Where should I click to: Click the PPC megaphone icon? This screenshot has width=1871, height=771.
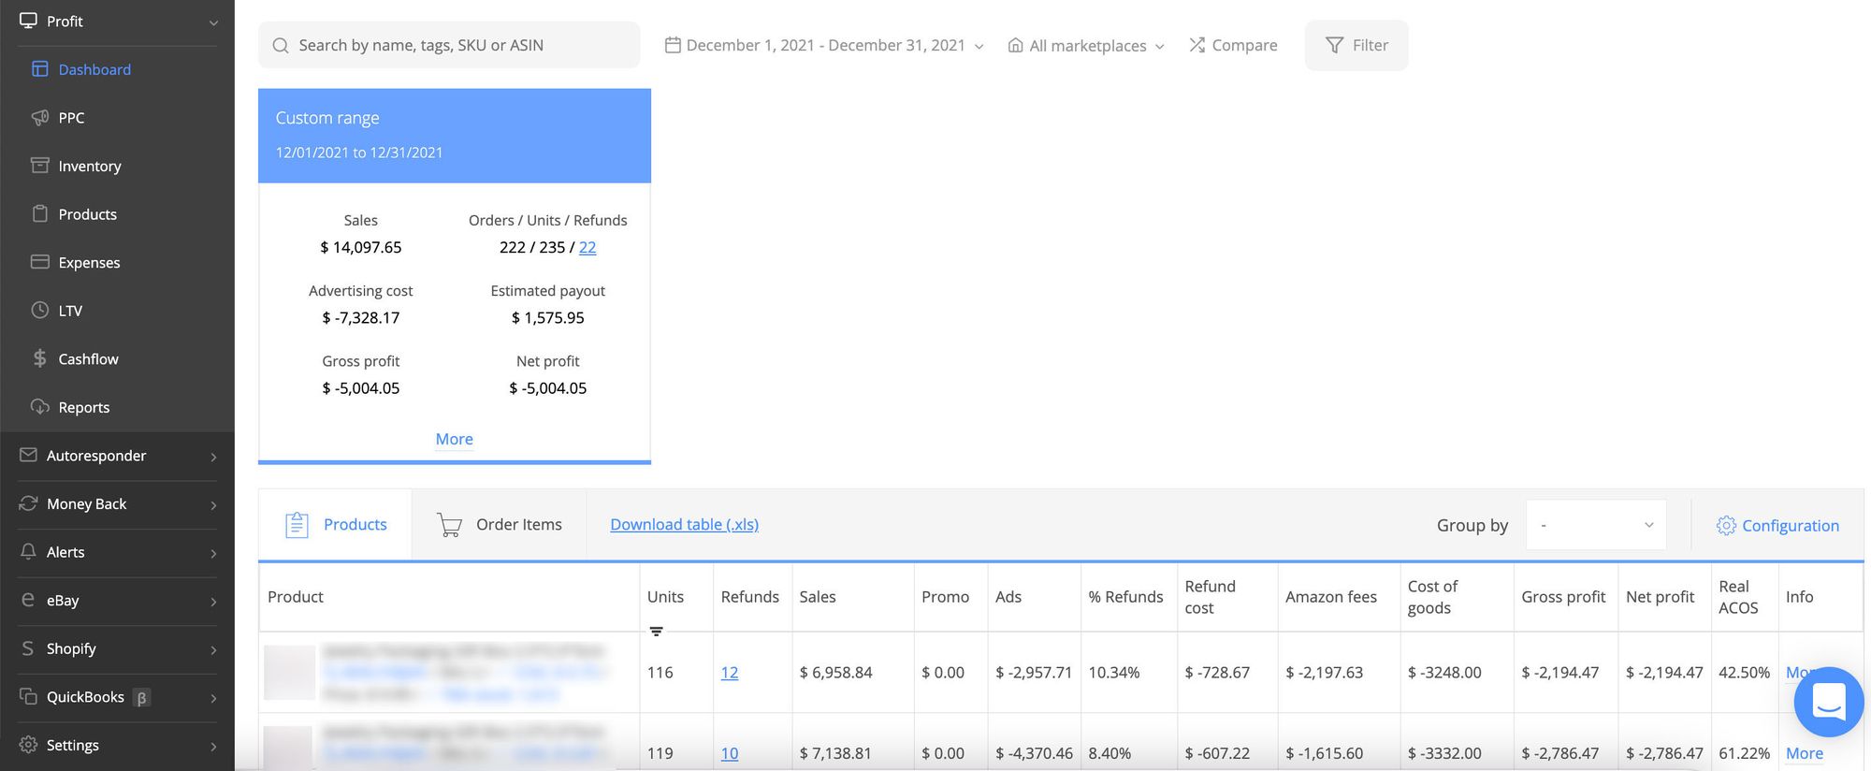(x=39, y=118)
